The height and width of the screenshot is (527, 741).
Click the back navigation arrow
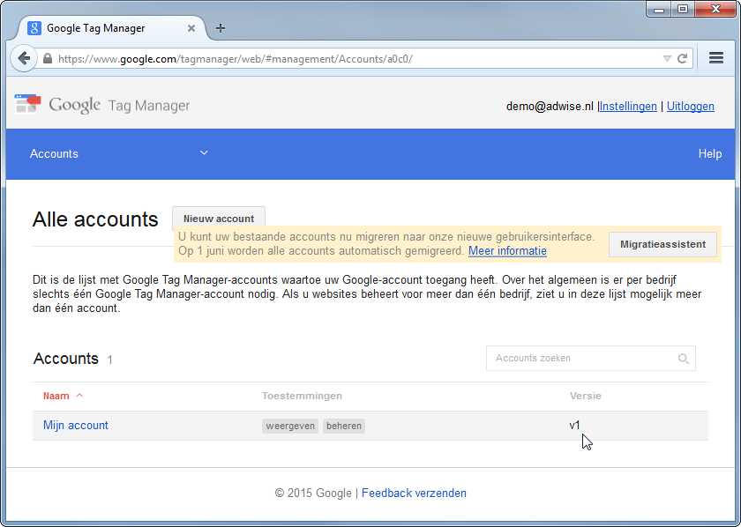[24, 58]
